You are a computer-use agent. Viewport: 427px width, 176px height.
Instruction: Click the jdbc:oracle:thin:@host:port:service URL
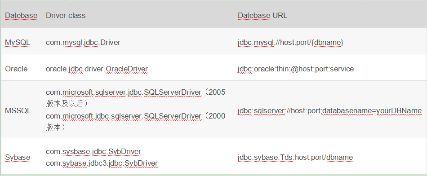tap(296, 69)
